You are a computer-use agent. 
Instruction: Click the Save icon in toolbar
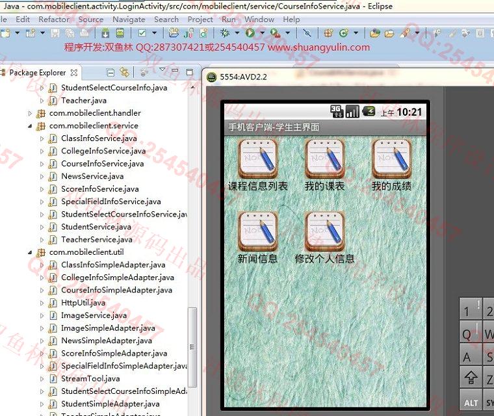55,32
